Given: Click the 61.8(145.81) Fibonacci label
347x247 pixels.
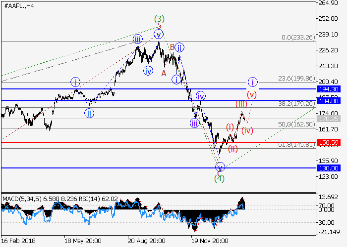Looking at the screenshot, I should point(296,145).
